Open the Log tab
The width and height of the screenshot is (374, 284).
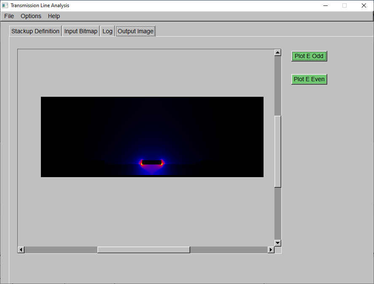108,31
